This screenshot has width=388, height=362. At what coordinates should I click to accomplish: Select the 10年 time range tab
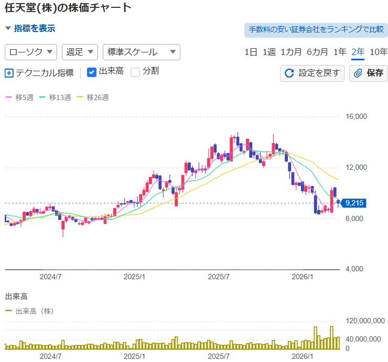pyautogui.click(x=379, y=52)
